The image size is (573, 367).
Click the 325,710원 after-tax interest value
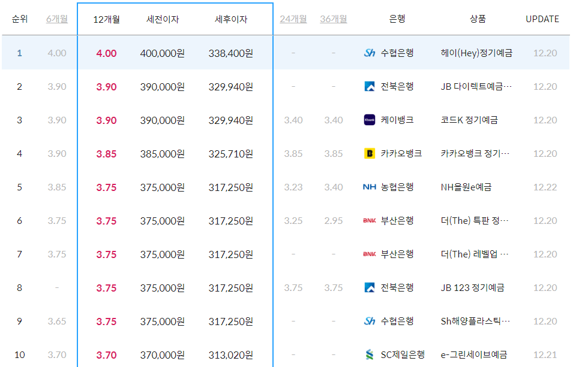231,154
